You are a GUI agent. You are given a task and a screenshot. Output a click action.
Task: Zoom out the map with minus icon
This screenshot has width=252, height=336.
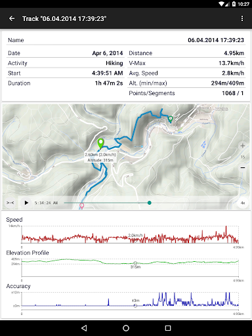click(x=243, y=167)
